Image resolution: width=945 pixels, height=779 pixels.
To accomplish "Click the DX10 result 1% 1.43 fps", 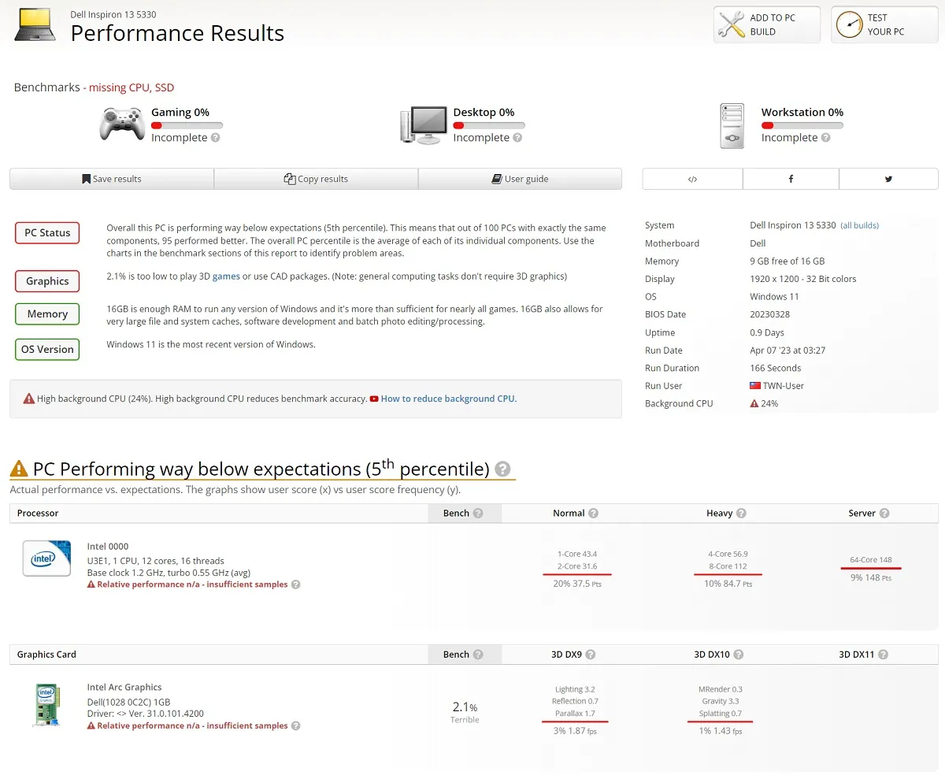I will 720,731.
